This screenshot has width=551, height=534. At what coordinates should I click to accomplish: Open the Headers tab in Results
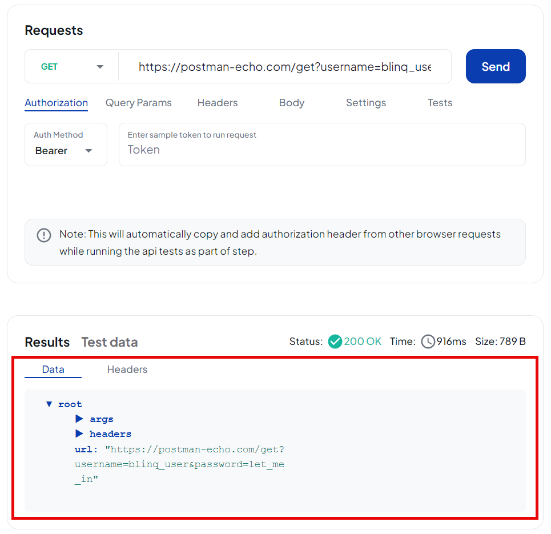(127, 370)
